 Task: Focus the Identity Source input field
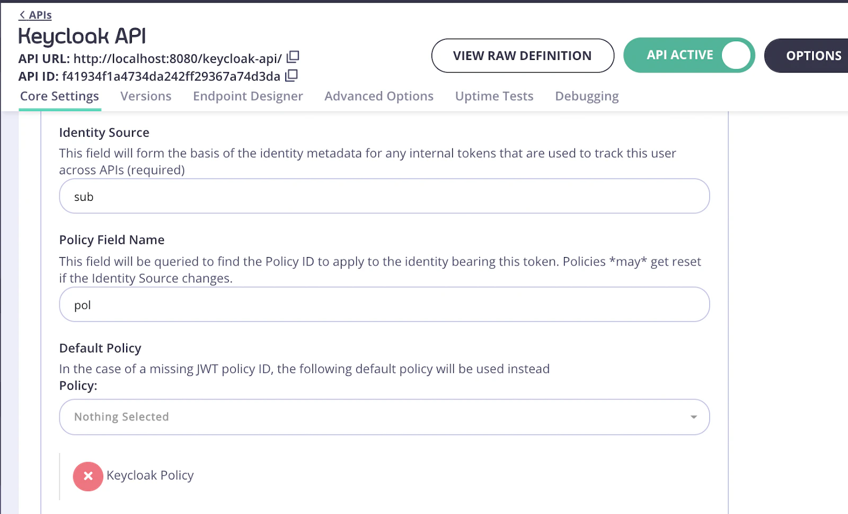tap(384, 196)
